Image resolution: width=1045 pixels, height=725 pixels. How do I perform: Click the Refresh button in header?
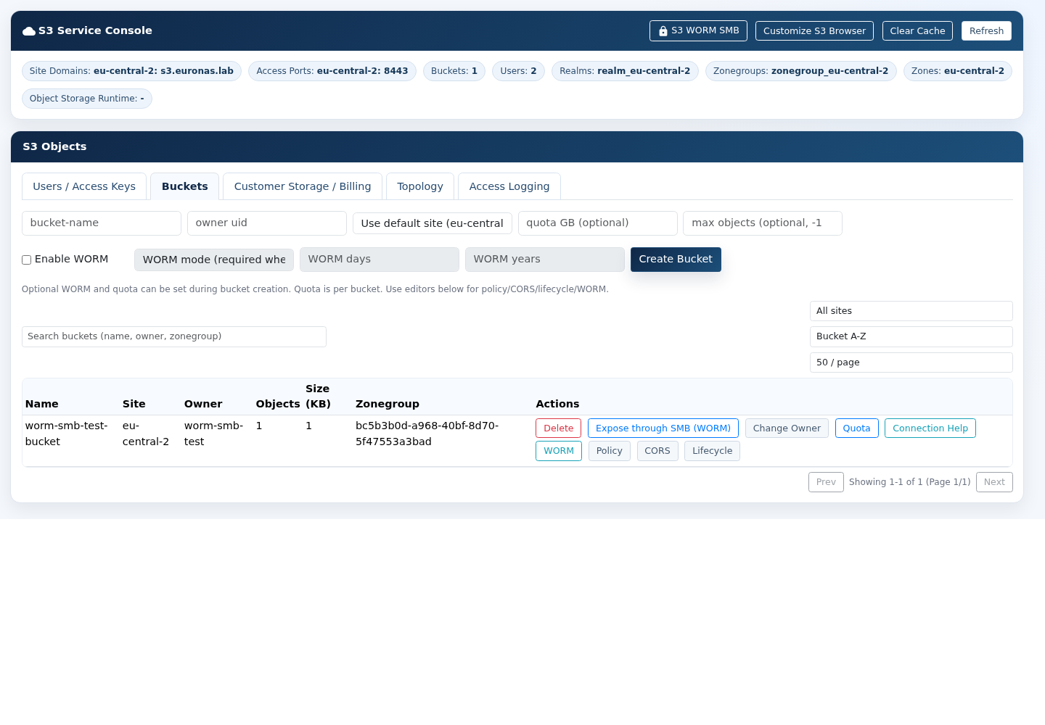click(986, 31)
